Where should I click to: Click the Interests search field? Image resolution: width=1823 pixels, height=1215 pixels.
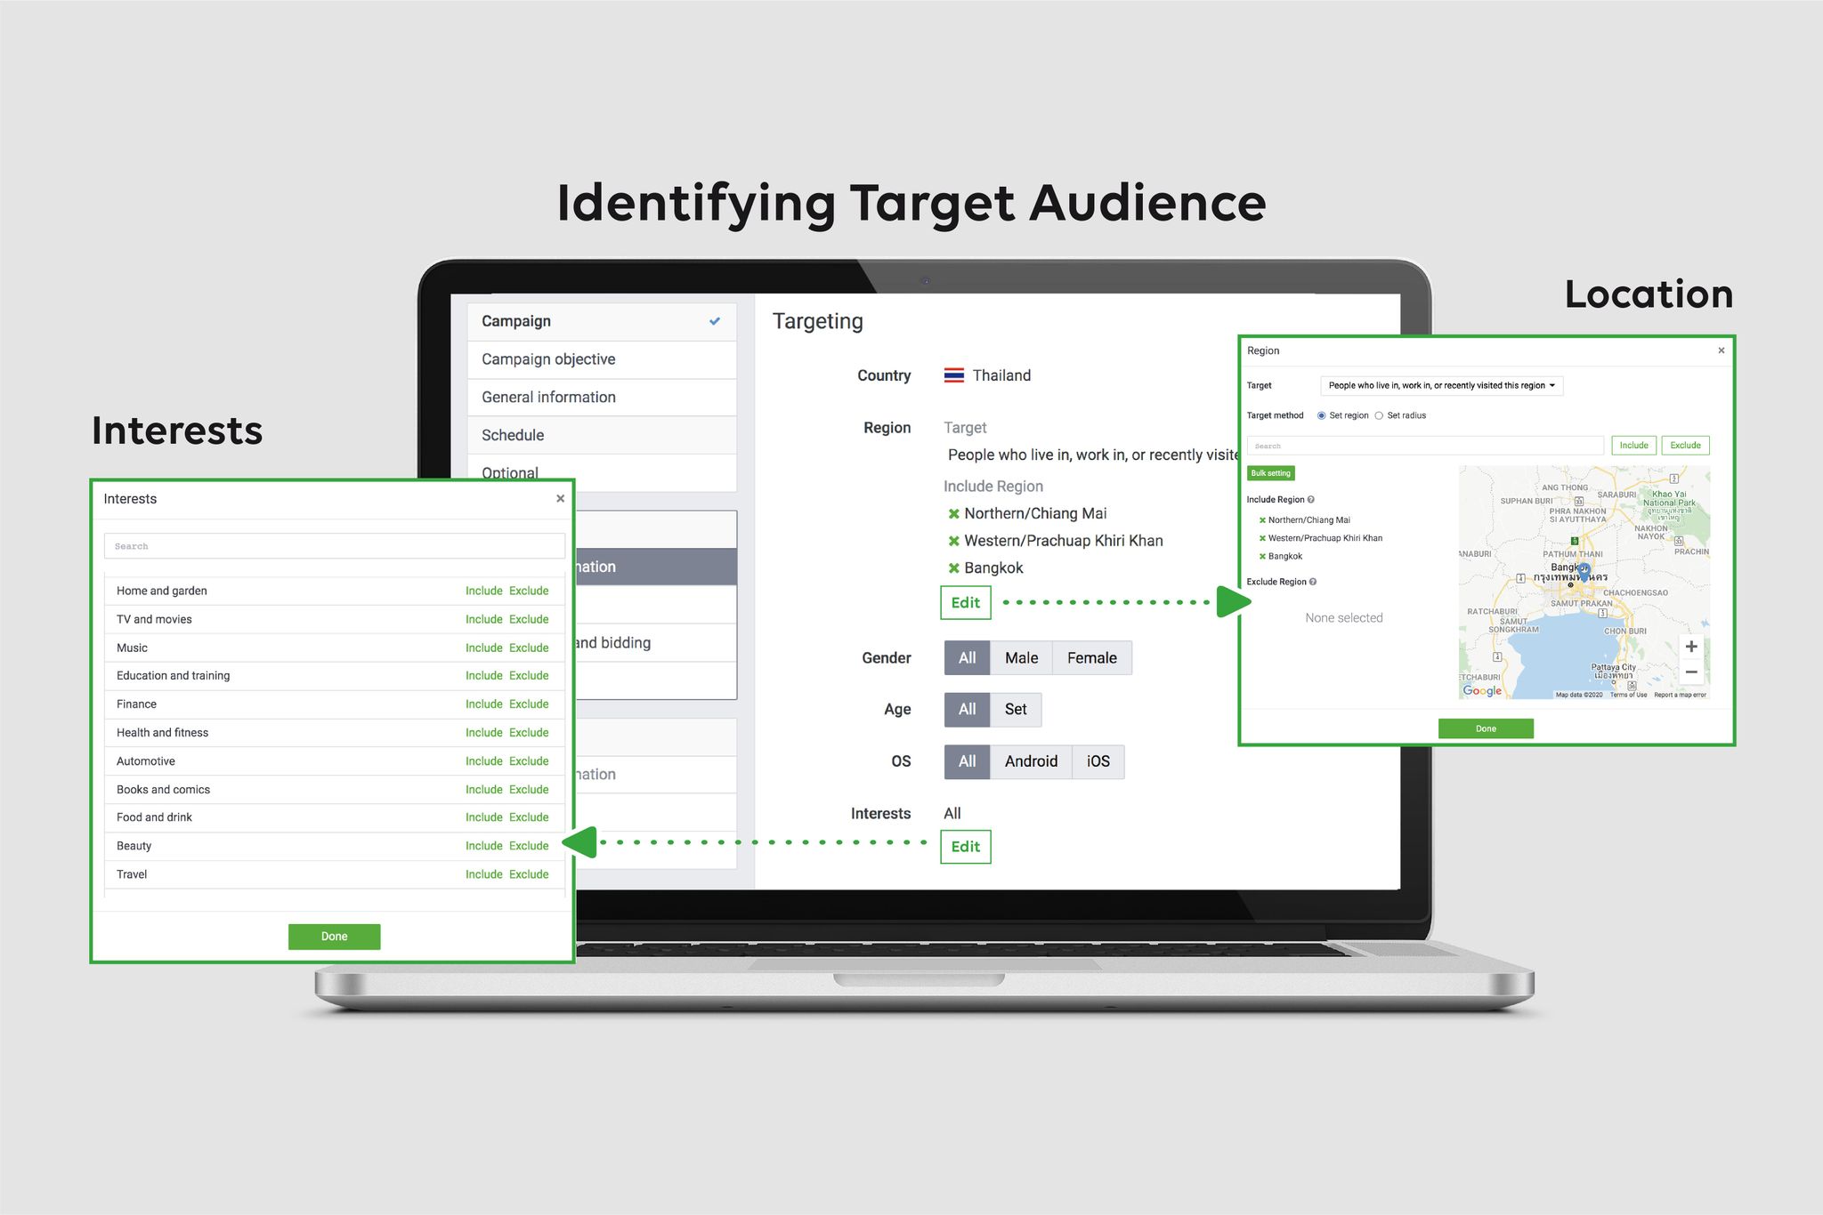click(335, 546)
